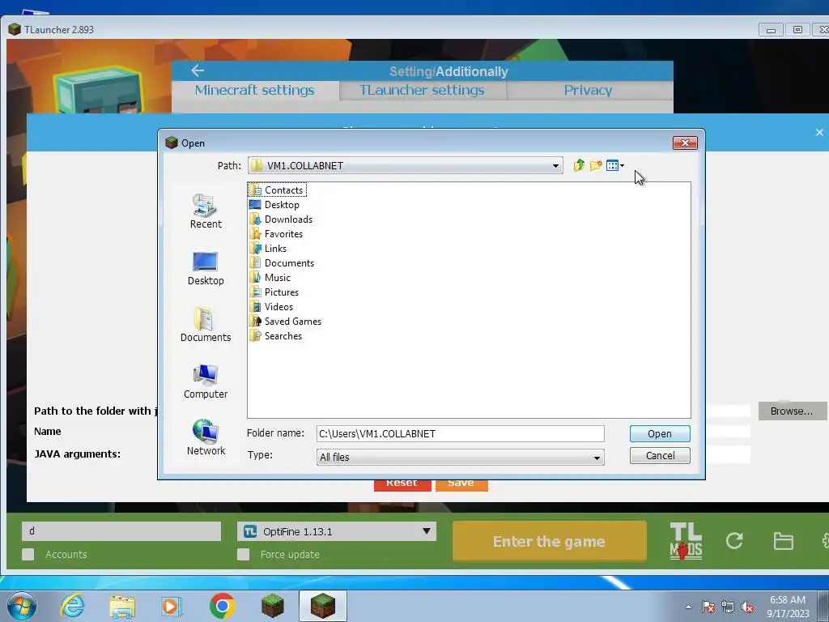
Task: Click the username field containing d
Action: pyautogui.click(x=121, y=531)
